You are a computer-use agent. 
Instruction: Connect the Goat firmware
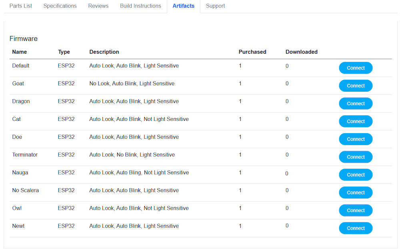tap(356, 86)
